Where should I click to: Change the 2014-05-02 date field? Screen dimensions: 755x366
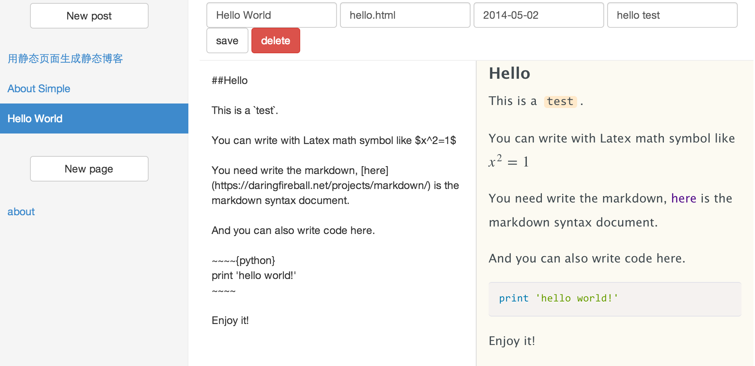point(538,15)
